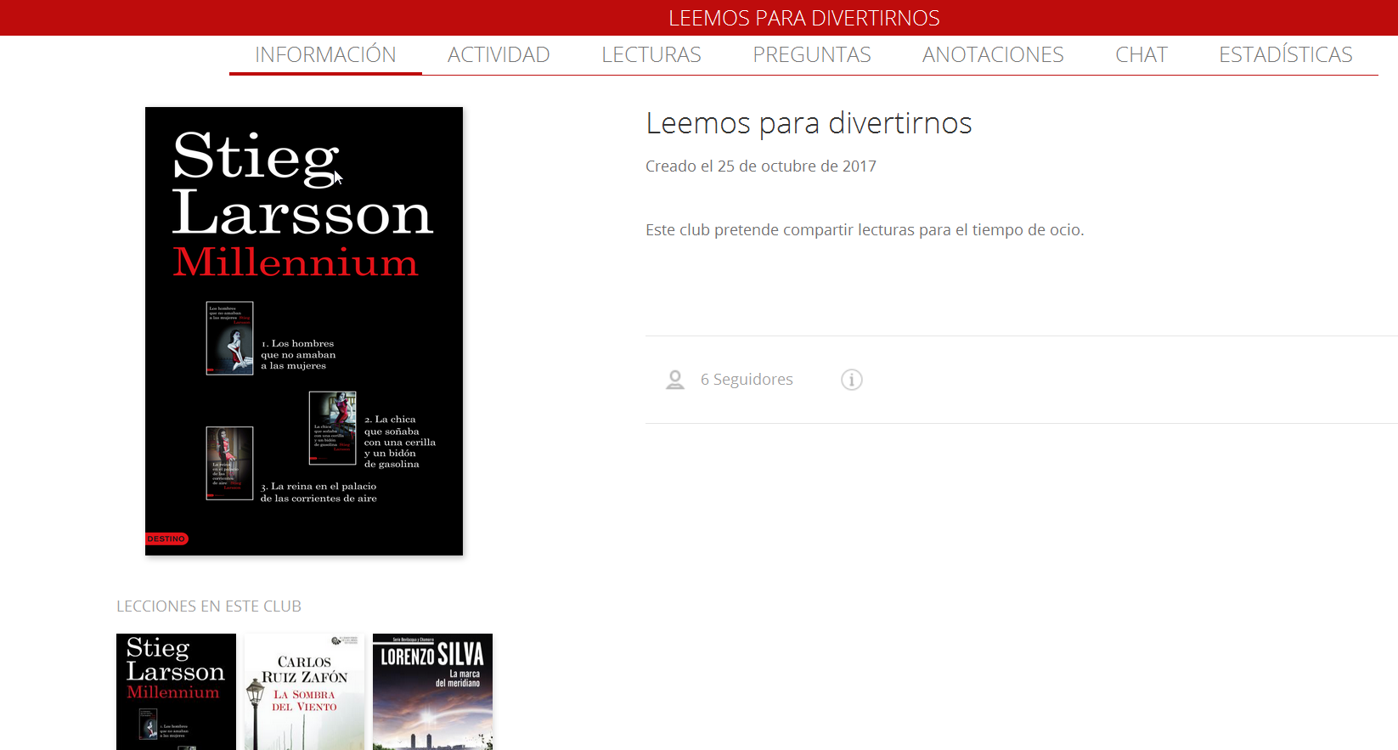Screen dimensions: 1398x750
Task: Click the 'Leemos para divertirnos' club title
Action: pos(809,124)
